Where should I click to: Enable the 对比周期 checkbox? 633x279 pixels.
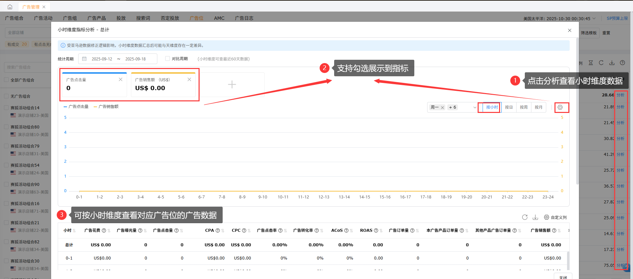coord(168,58)
